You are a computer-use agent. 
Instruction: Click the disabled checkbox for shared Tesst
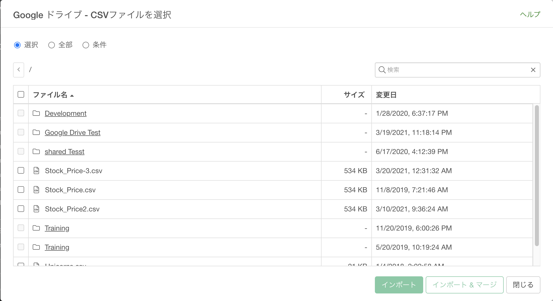pos(21,151)
